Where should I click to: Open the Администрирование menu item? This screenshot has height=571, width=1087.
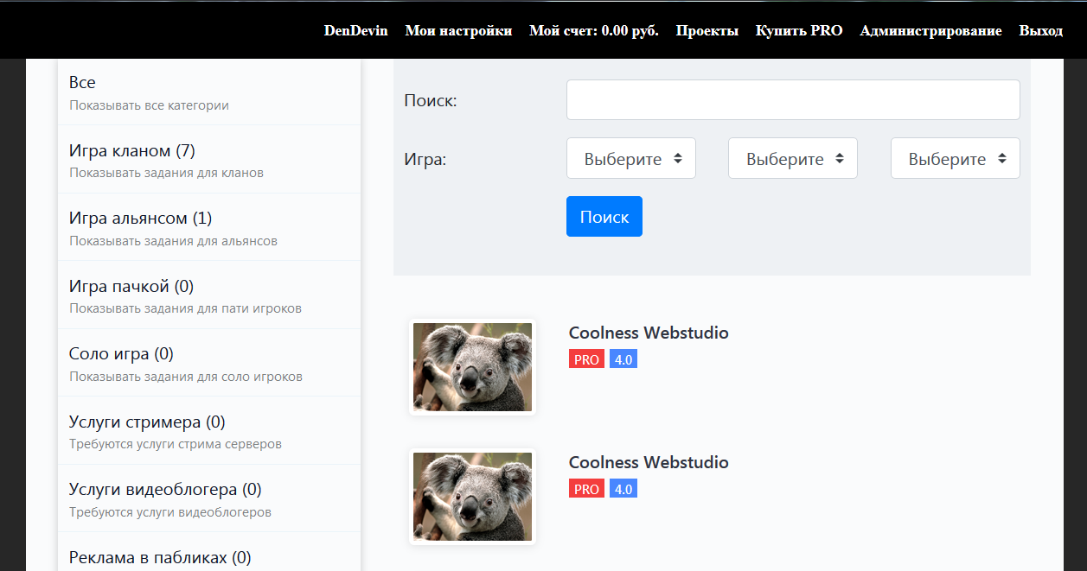pos(930,31)
